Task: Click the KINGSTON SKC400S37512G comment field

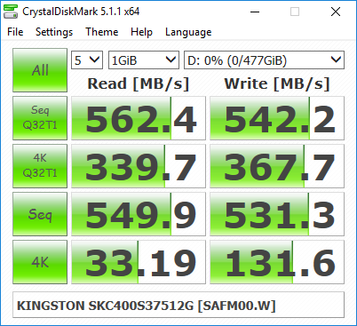Action: click(x=178, y=305)
